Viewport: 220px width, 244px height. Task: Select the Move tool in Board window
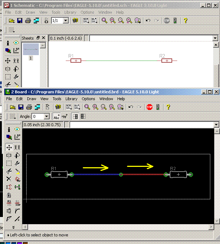tap(9, 147)
